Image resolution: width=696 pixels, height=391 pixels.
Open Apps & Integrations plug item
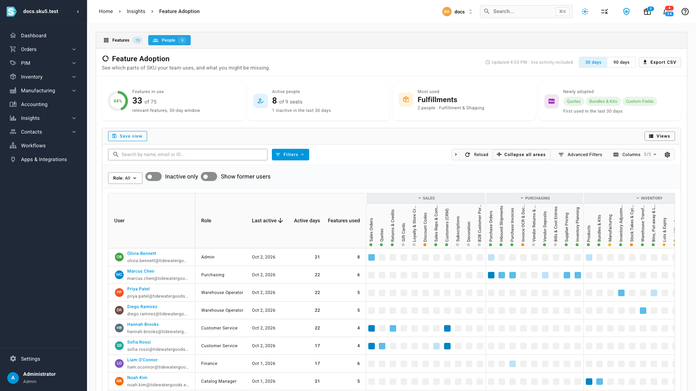[x=43, y=159]
